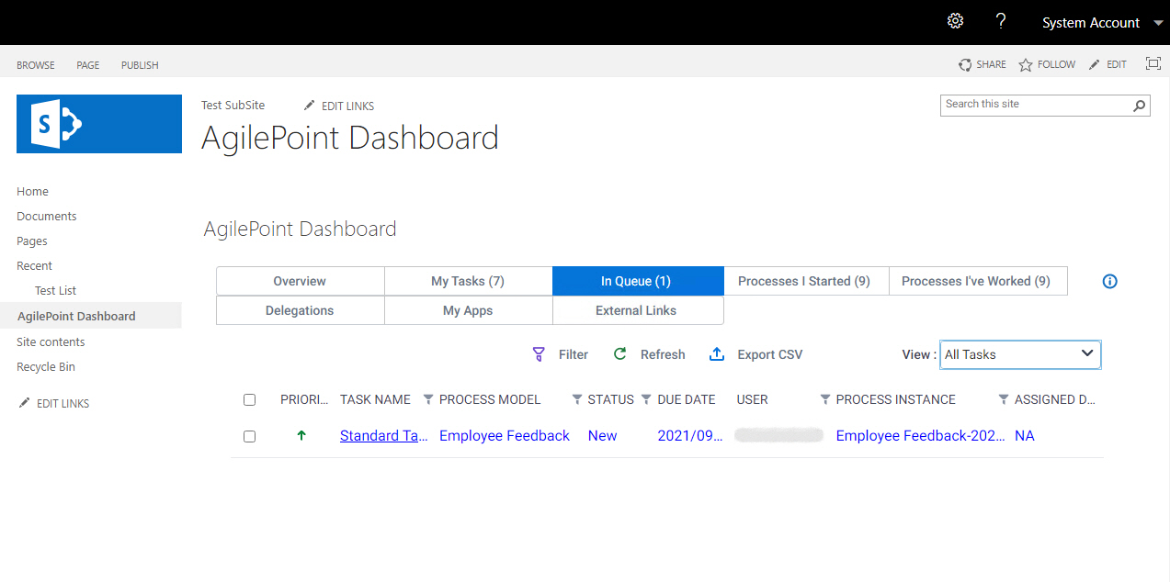The height and width of the screenshot is (582, 1170).
Task: Click the filter icon before PROCESS INSTANCE
Action: coord(824,399)
